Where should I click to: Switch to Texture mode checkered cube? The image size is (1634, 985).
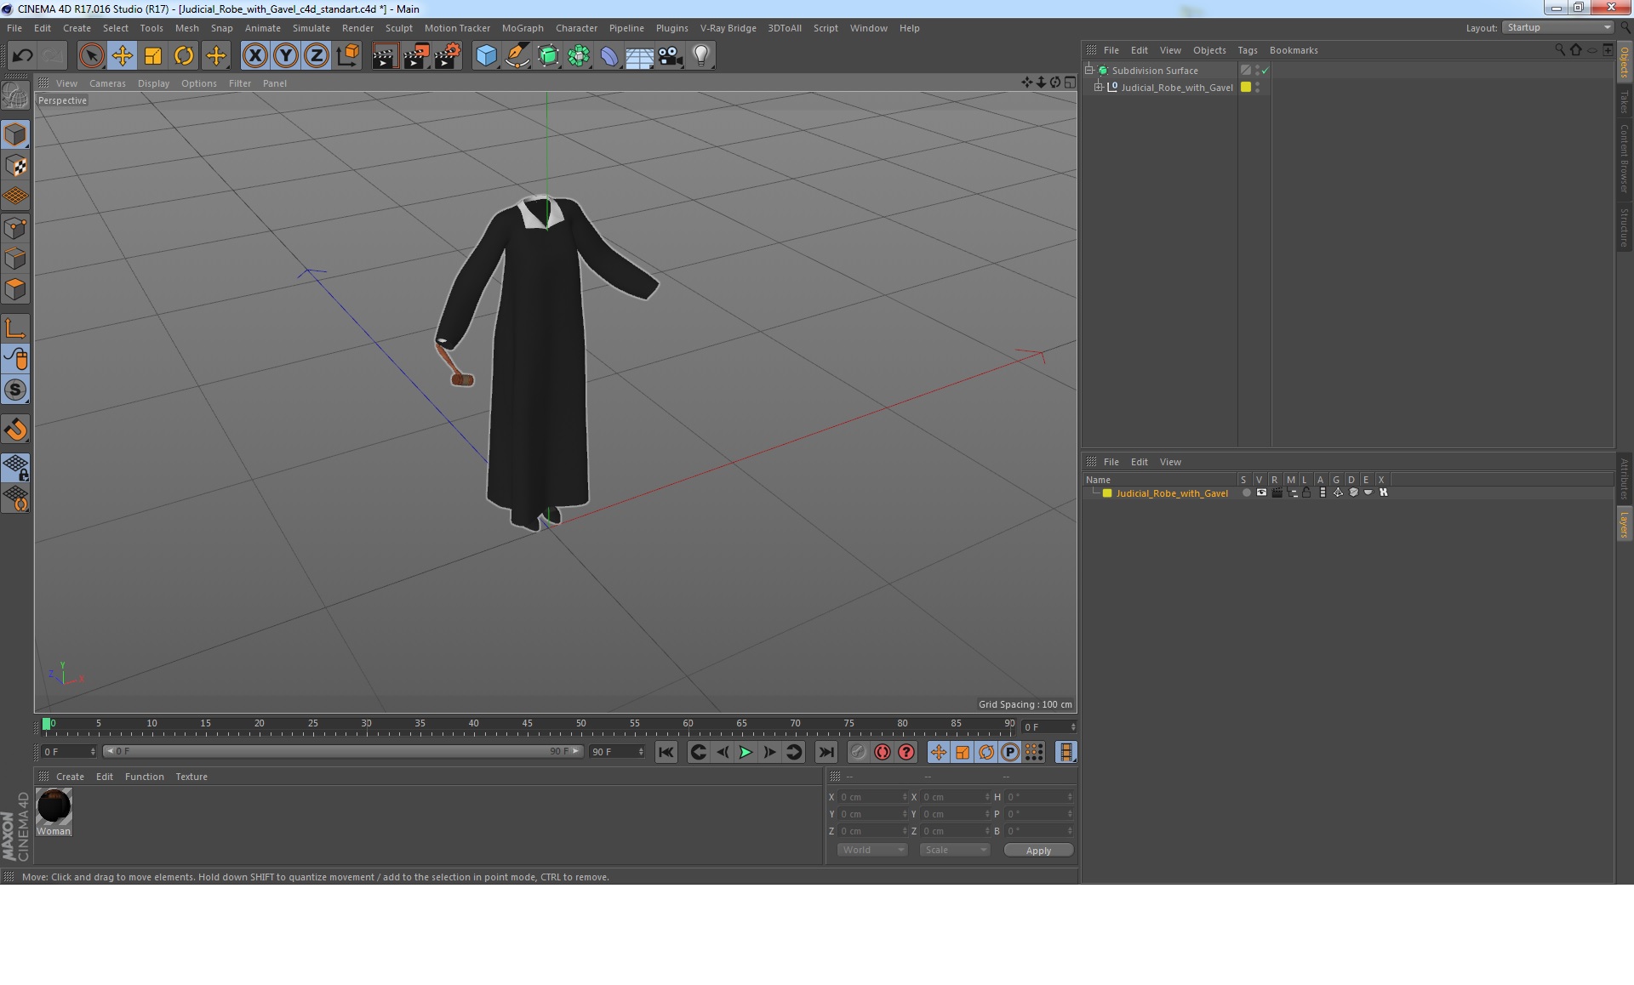click(x=15, y=166)
